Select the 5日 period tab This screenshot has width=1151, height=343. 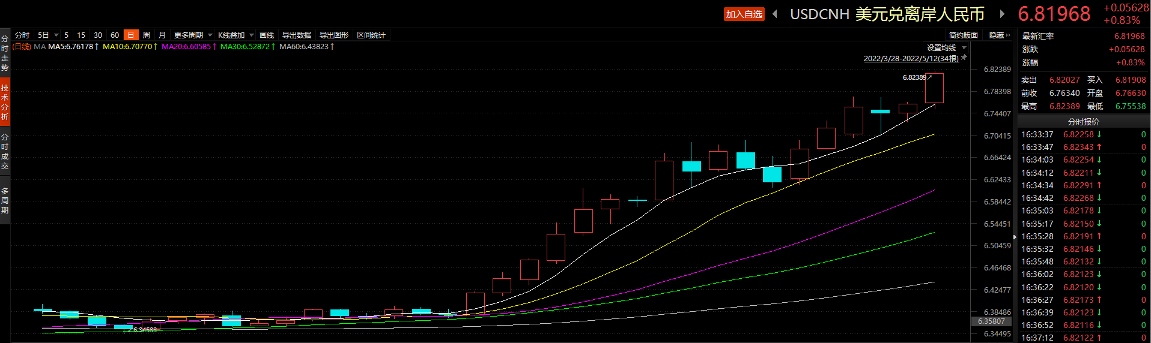[x=43, y=35]
